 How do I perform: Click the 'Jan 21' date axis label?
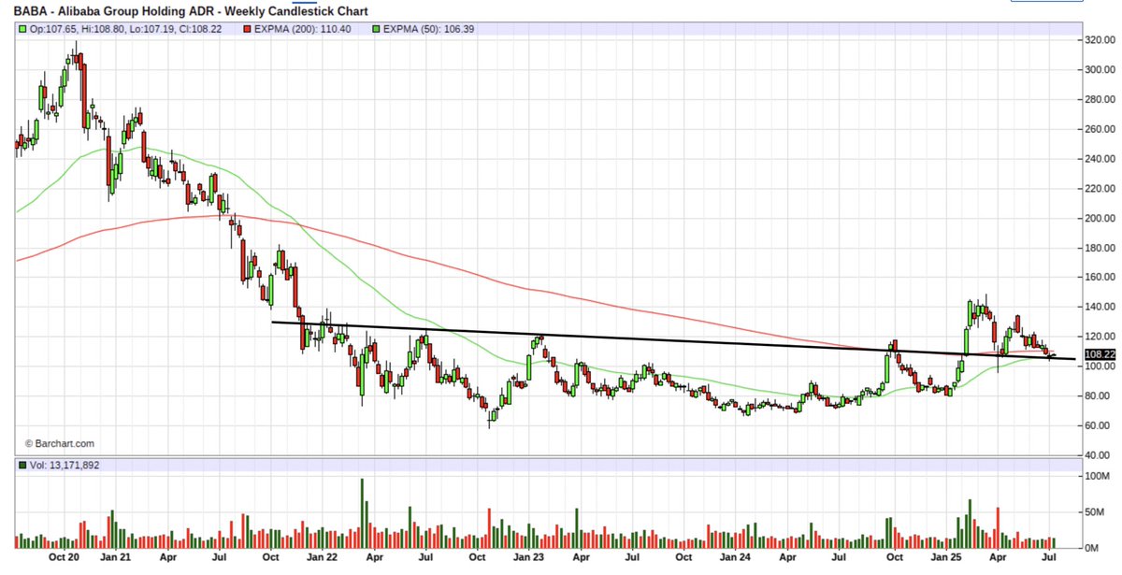coord(116,556)
